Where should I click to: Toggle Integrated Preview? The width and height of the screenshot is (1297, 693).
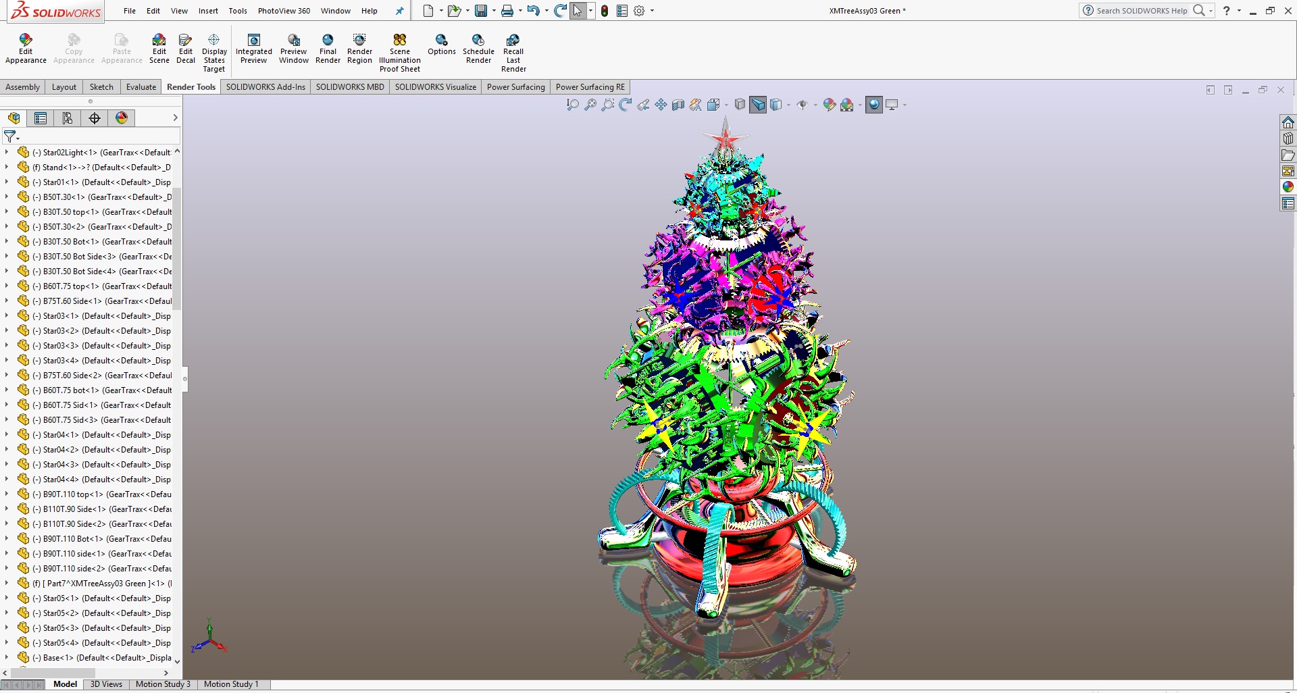pos(254,49)
